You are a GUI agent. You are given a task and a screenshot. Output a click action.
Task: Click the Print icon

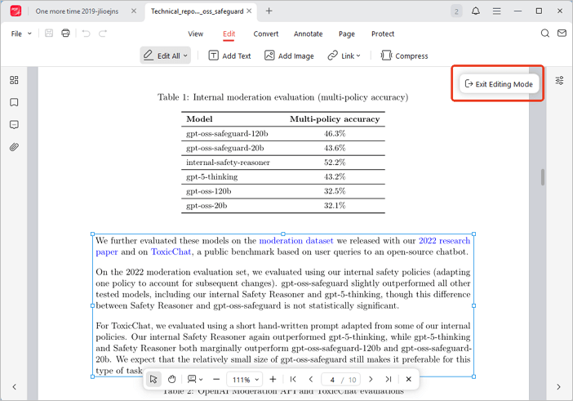tap(65, 33)
